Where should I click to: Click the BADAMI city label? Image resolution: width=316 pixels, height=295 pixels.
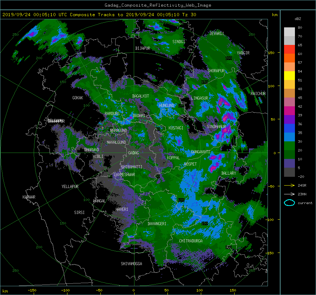tap(139, 116)
